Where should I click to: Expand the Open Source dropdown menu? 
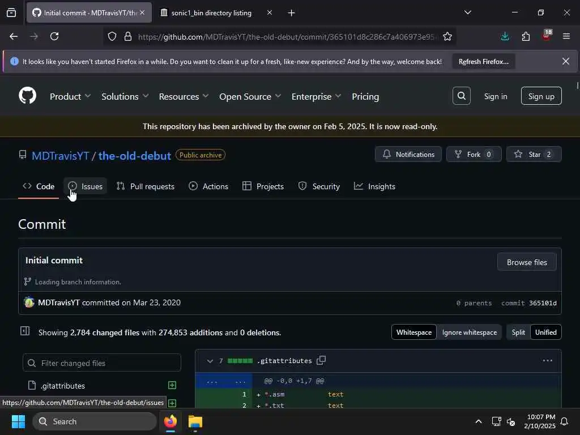click(x=250, y=96)
